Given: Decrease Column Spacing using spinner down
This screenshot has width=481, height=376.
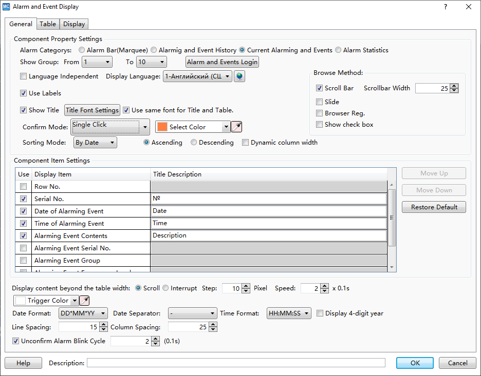Looking at the screenshot, I should 213,329.
